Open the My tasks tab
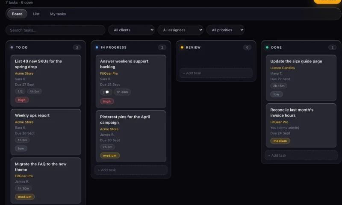This screenshot has height=205, width=342. pos(58,14)
